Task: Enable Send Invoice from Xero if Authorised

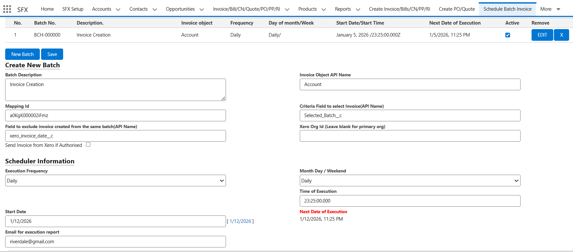Action: 88,145
